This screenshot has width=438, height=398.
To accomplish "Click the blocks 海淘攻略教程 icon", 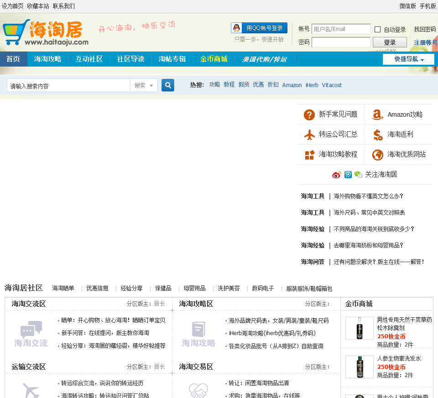I will click(309, 155).
